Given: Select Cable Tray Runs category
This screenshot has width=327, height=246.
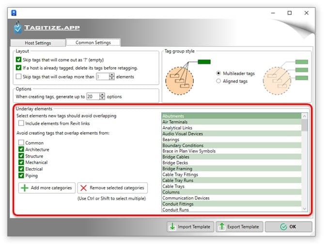Looking at the screenshot, I should coord(232,180).
